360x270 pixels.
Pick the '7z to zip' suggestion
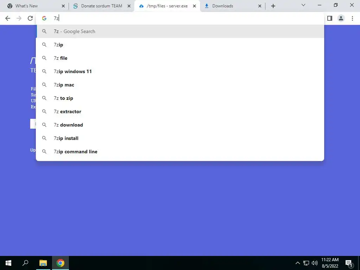tap(180, 98)
